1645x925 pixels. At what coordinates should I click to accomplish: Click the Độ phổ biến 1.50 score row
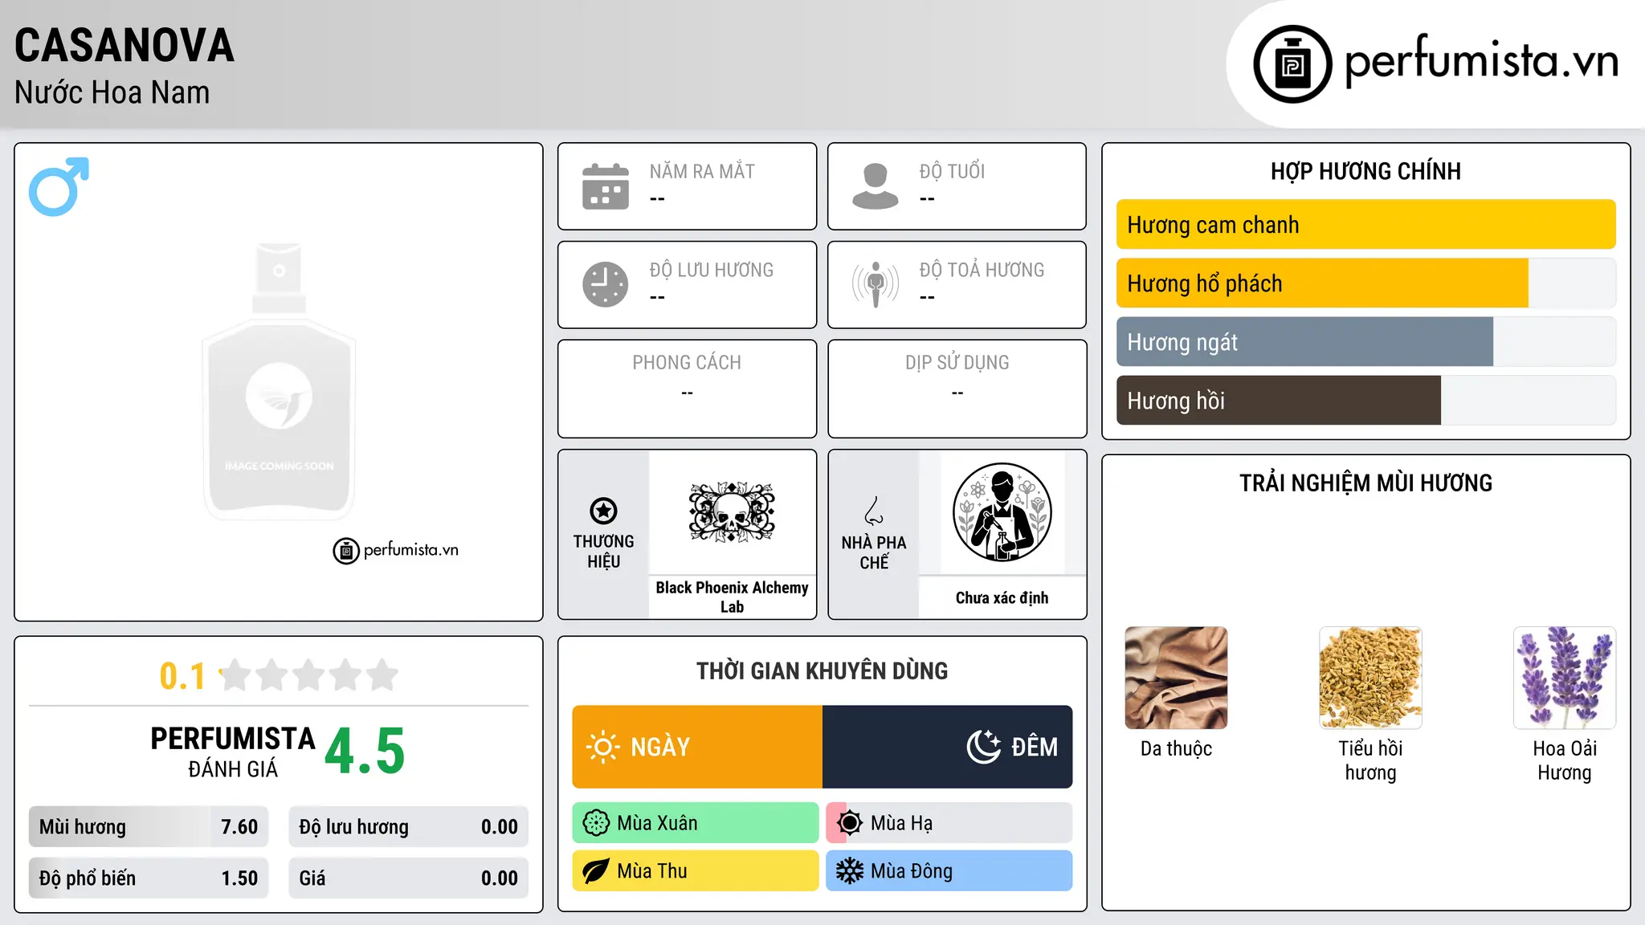pos(149,878)
